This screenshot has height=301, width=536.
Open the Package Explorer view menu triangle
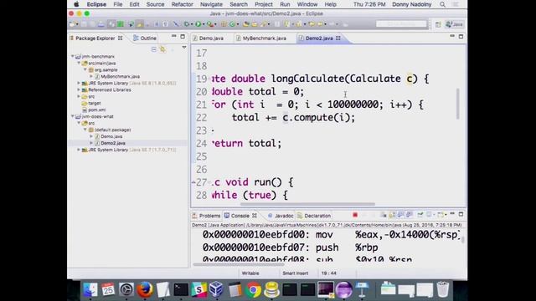(x=184, y=48)
